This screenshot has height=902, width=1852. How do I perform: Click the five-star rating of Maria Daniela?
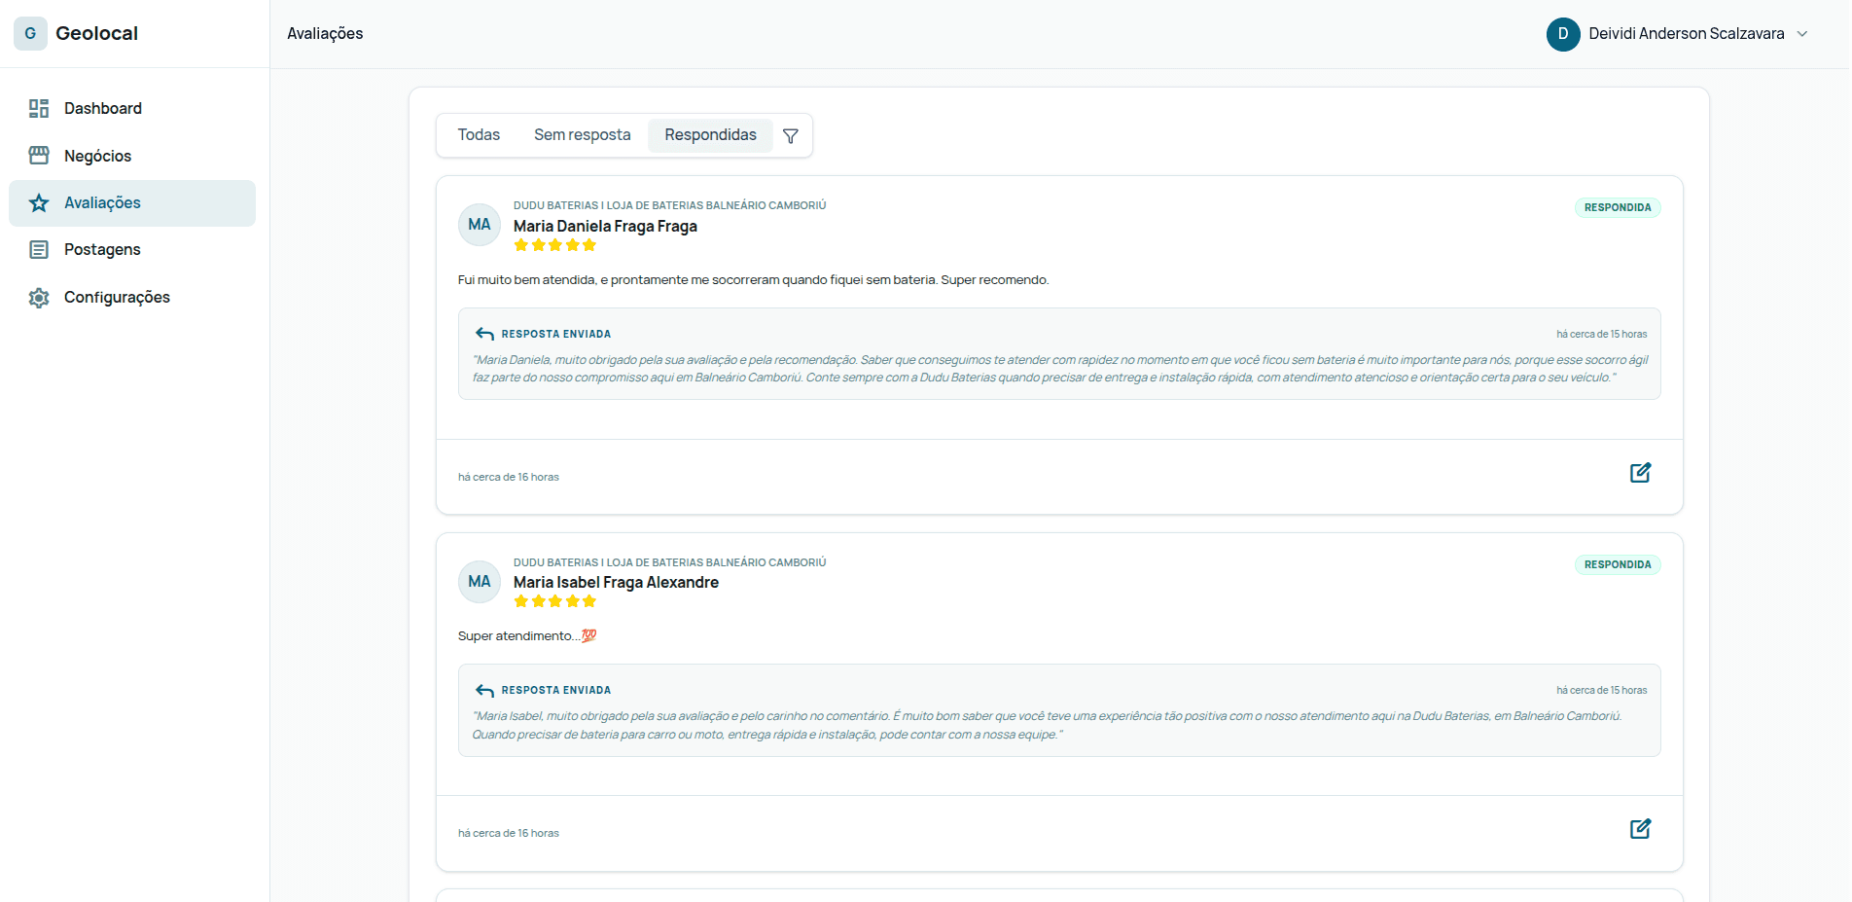pos(555,245)
